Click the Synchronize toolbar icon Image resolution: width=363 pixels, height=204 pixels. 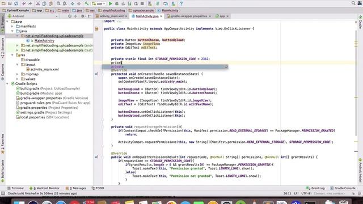tap(16, 3)
